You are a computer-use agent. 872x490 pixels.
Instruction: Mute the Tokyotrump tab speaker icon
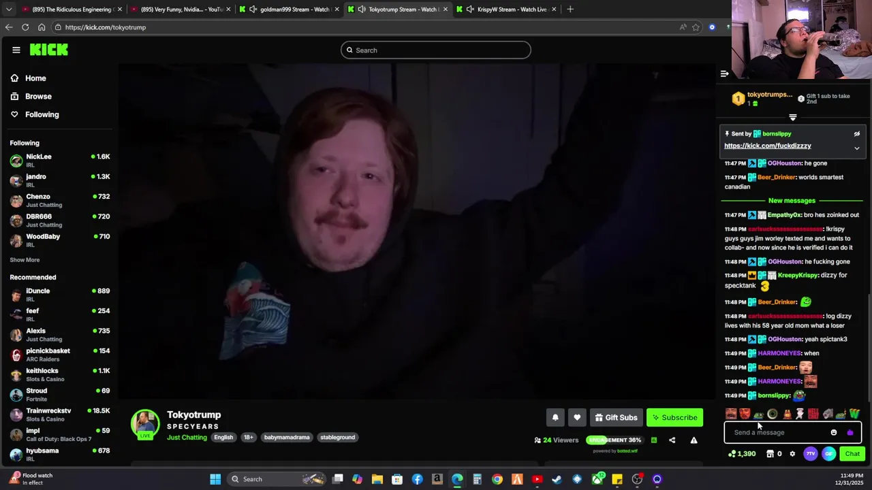point(362,10)
